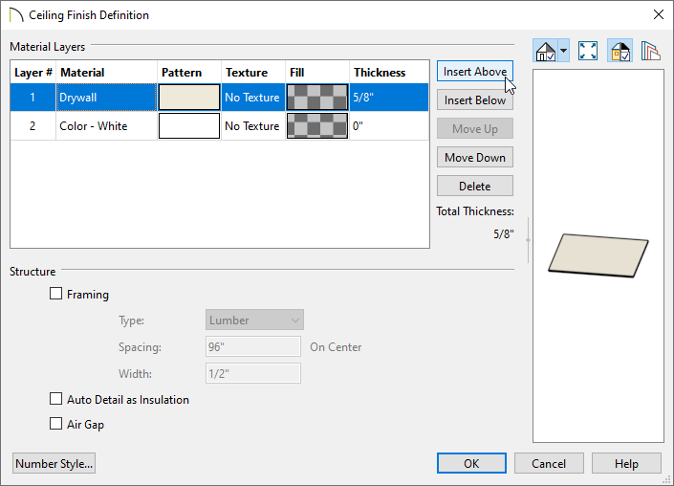Click the 5/8" thickness cell
The height and width of the screenshot is (486, 674).
click(389, 98)
